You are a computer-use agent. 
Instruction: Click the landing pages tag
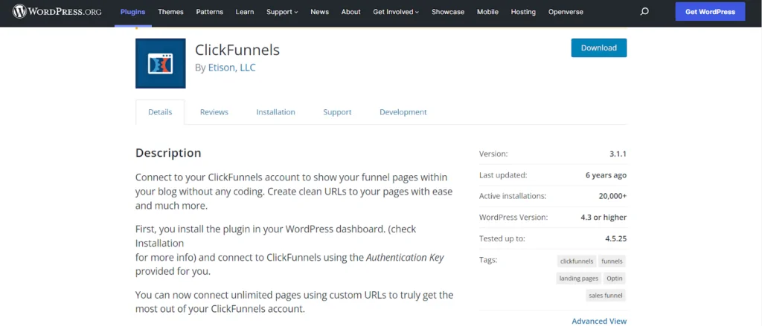pyautogui.click(x=578, y=278)
